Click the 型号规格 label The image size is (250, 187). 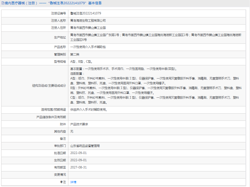pos(60,61)
